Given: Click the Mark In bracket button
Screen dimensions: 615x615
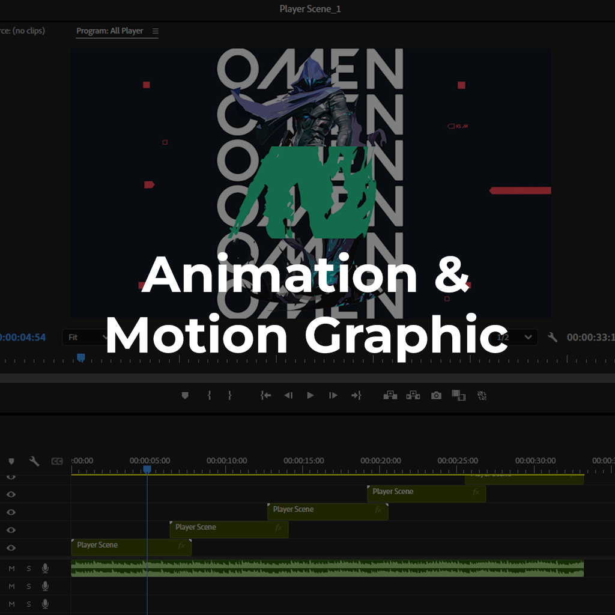Looking at the screenshot, I should click(x=209, y=395).
